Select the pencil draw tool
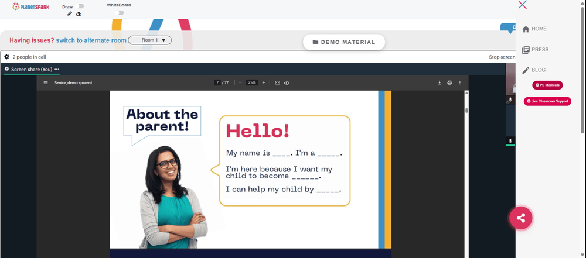 click(x=69, y=14)
